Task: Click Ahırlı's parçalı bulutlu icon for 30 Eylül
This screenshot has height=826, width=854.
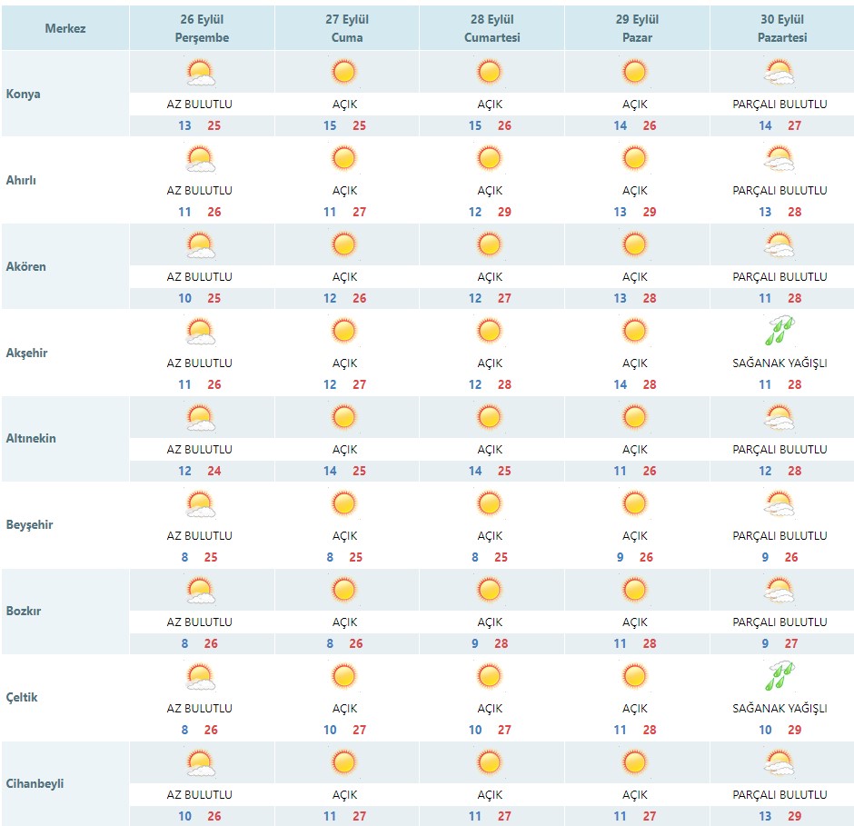Action: coord(780,159)
